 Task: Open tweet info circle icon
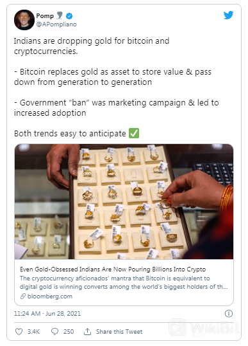pyautogui.click(x=229, y=313)
